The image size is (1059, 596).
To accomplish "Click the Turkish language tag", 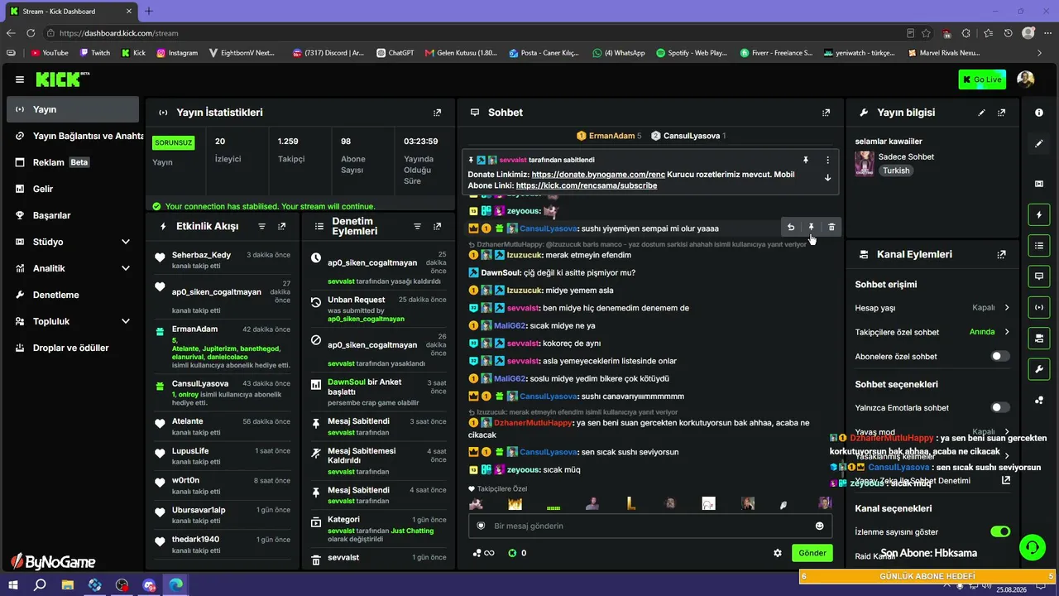I will click(896, 171).
